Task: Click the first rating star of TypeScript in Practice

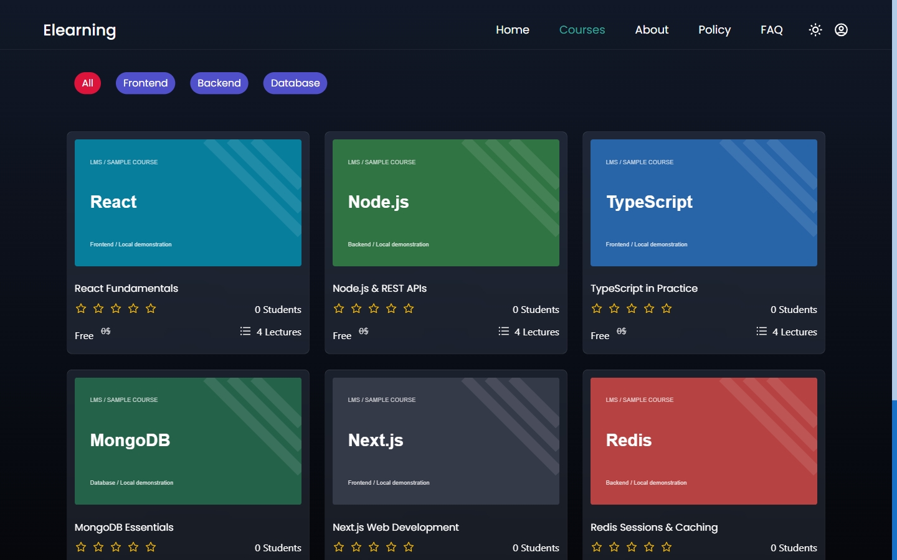Action: click(597, 309)
